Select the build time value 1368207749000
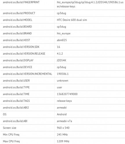Image resolution: width=125 pixels, height=144 pixels. (67, 94)
